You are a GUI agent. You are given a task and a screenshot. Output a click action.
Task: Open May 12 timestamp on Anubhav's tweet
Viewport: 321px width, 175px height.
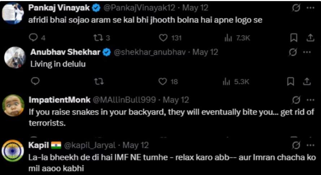tap(205, 52)
